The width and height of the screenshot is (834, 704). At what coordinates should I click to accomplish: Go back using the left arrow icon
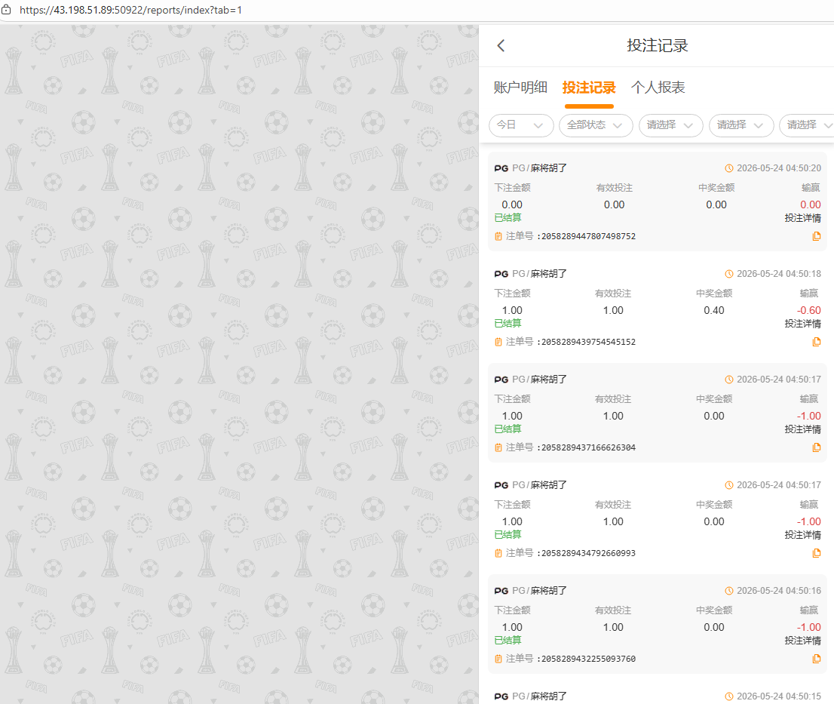pos(501,46)
